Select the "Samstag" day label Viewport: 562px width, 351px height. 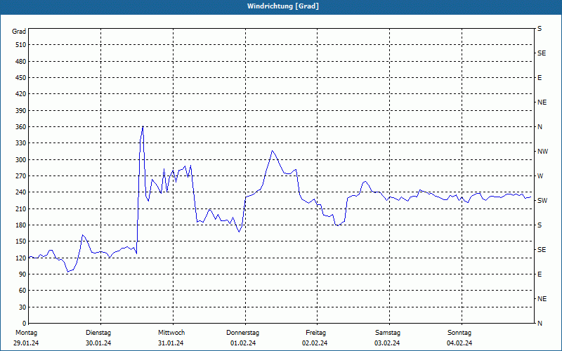click(388, 333)
